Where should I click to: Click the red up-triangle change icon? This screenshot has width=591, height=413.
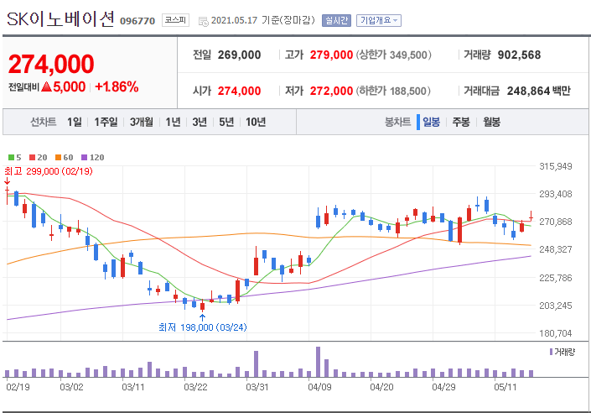46,86
